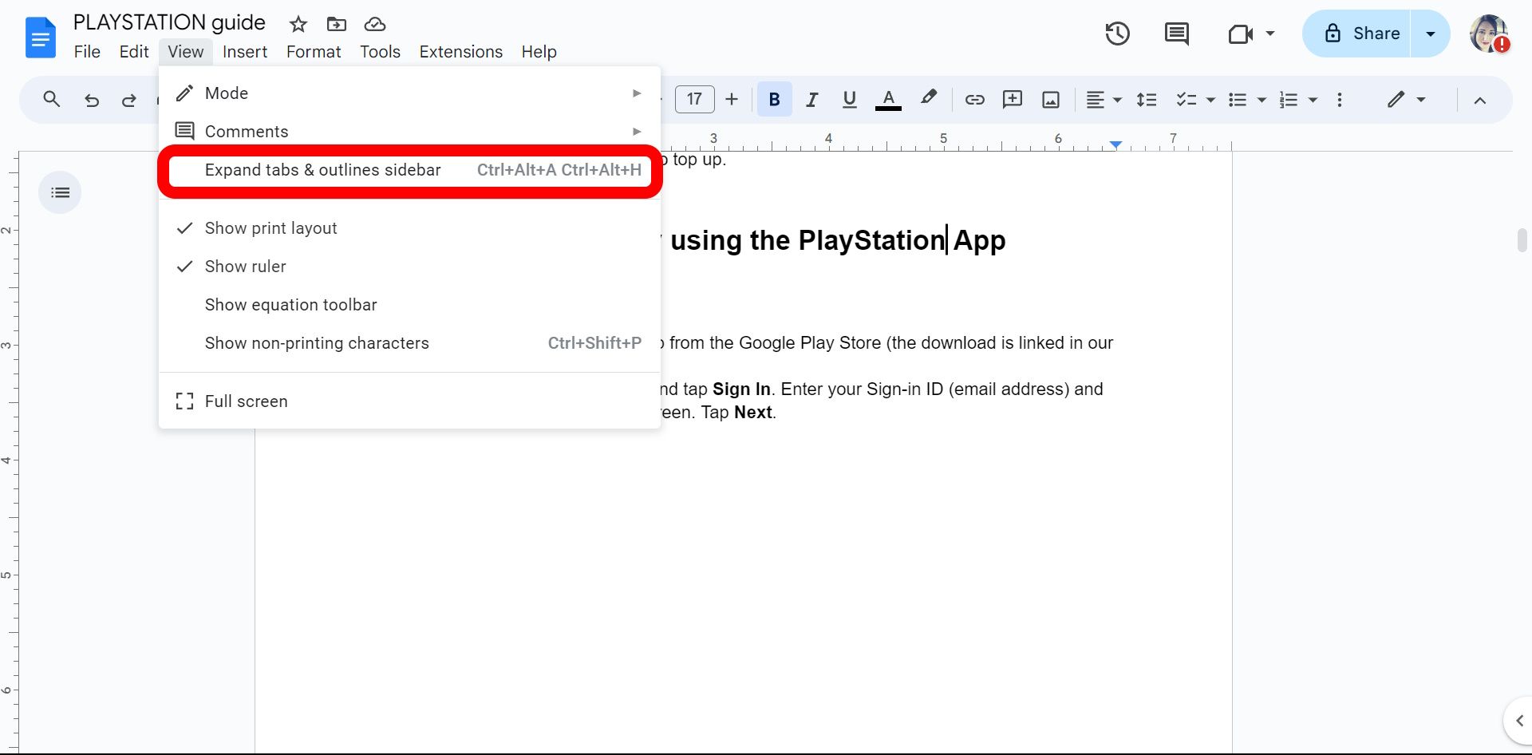Open the highlighter color swatch
This screenshot has width=1532, height=755.
click(929, 99)
